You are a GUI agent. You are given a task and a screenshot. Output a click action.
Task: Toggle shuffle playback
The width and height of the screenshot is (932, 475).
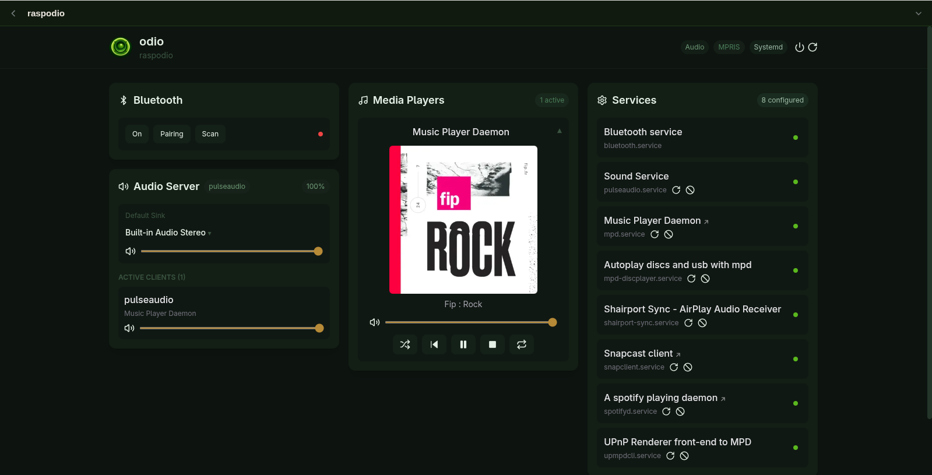[x=405, y=344]
